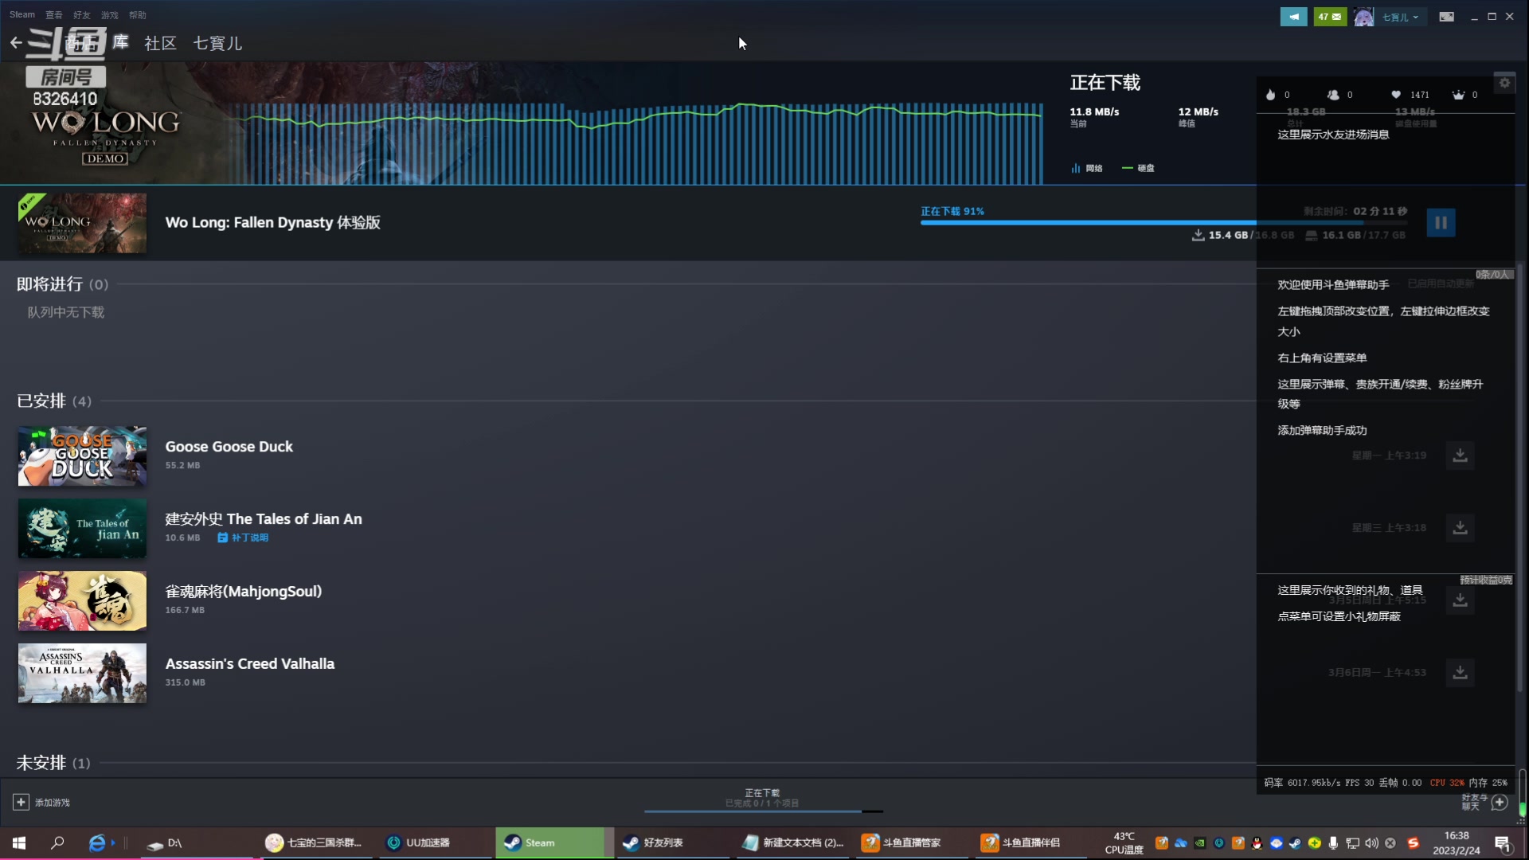Image resolution: width=1529 pixels, height=860 pixels.
Task: Open The Tales of Jian An thumbnail
Action: coord(82,529)
